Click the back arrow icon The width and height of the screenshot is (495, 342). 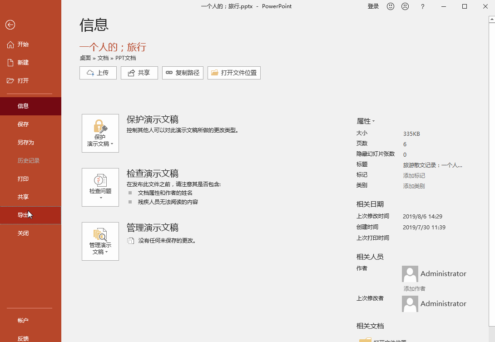10,25
